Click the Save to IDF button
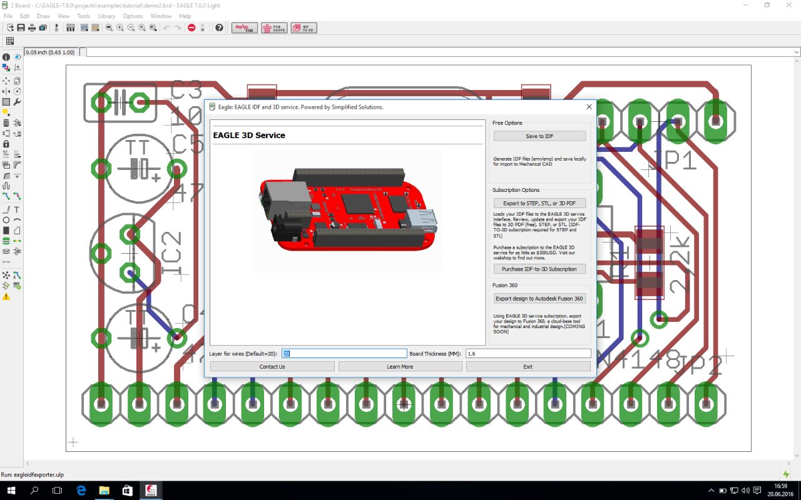 pos(539,136)
